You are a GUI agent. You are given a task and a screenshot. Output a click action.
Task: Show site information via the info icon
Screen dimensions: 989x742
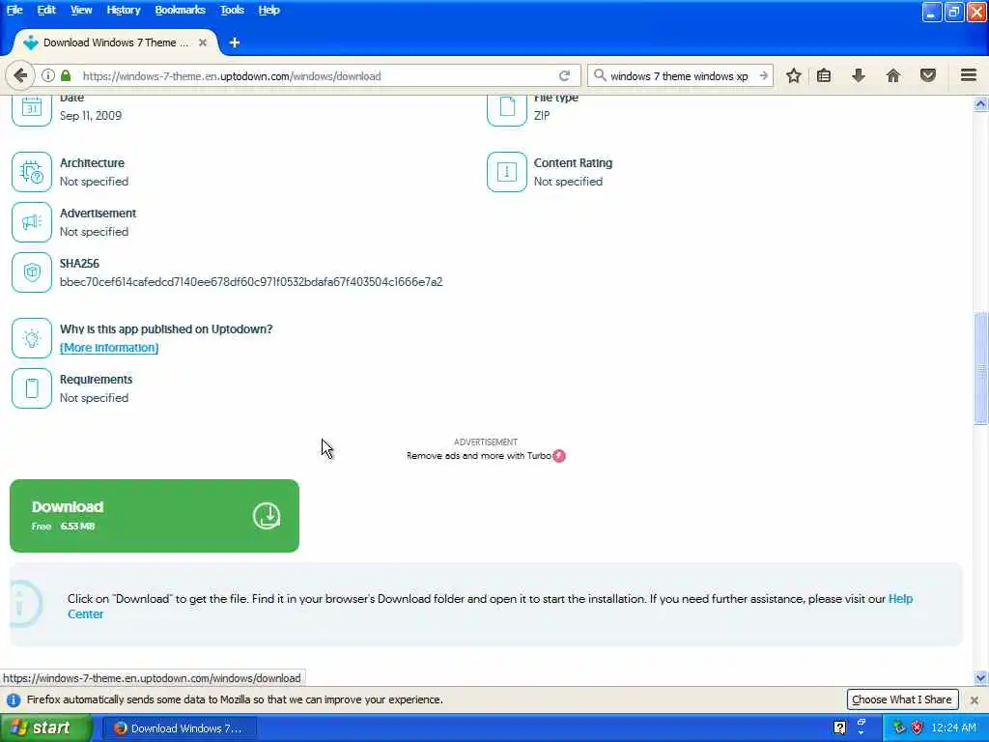coord(48,75)
